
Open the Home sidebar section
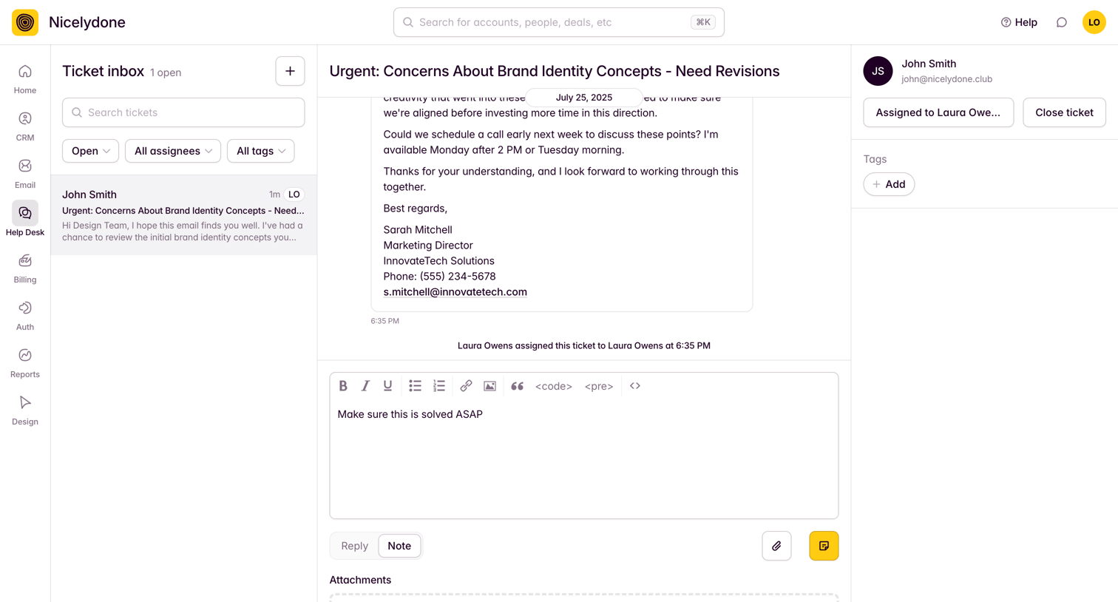pos(25,79)
